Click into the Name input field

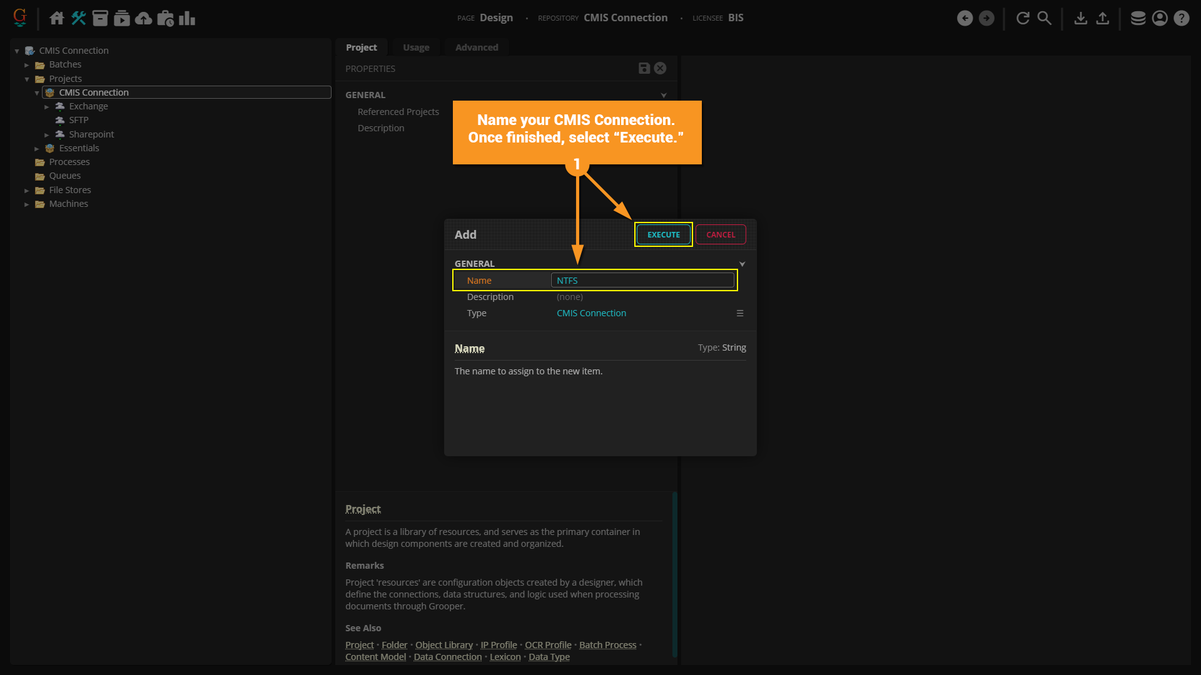642,281
